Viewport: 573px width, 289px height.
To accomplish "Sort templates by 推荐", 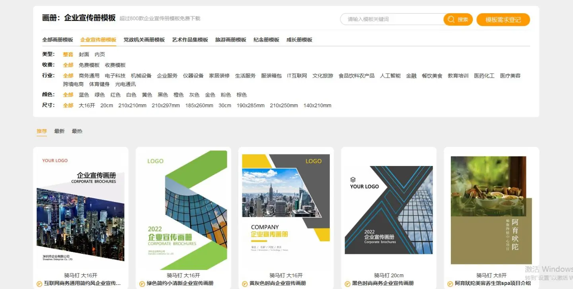I will (42, 131).
